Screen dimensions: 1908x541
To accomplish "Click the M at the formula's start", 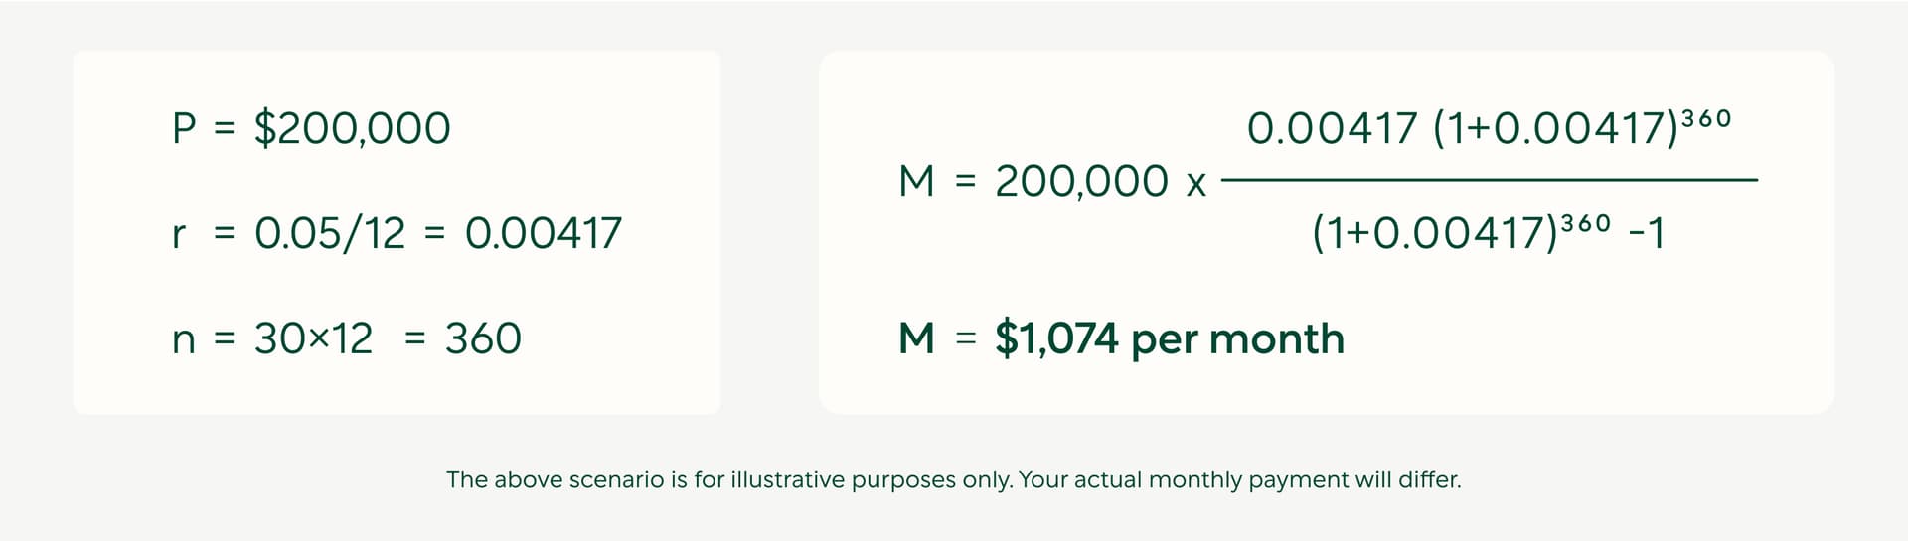I will 916,182.
